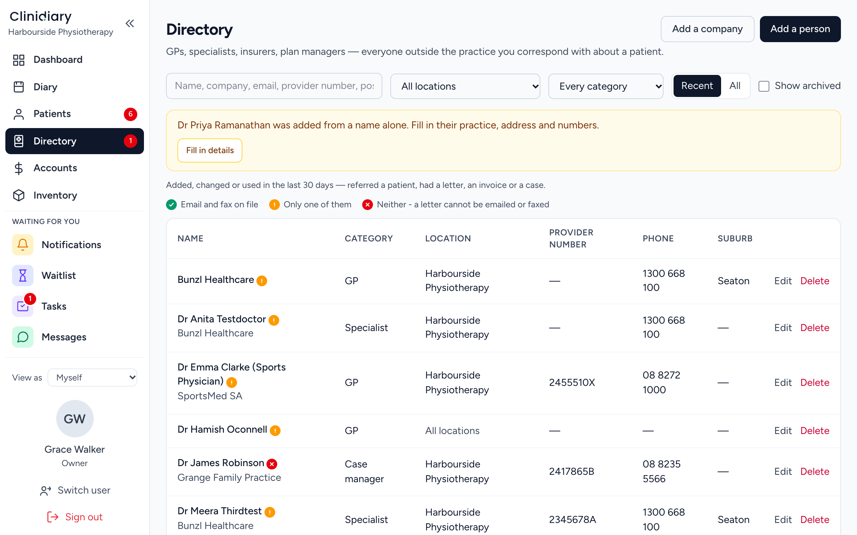Edit the Bunzl Healthcare row

pos(783,281)
